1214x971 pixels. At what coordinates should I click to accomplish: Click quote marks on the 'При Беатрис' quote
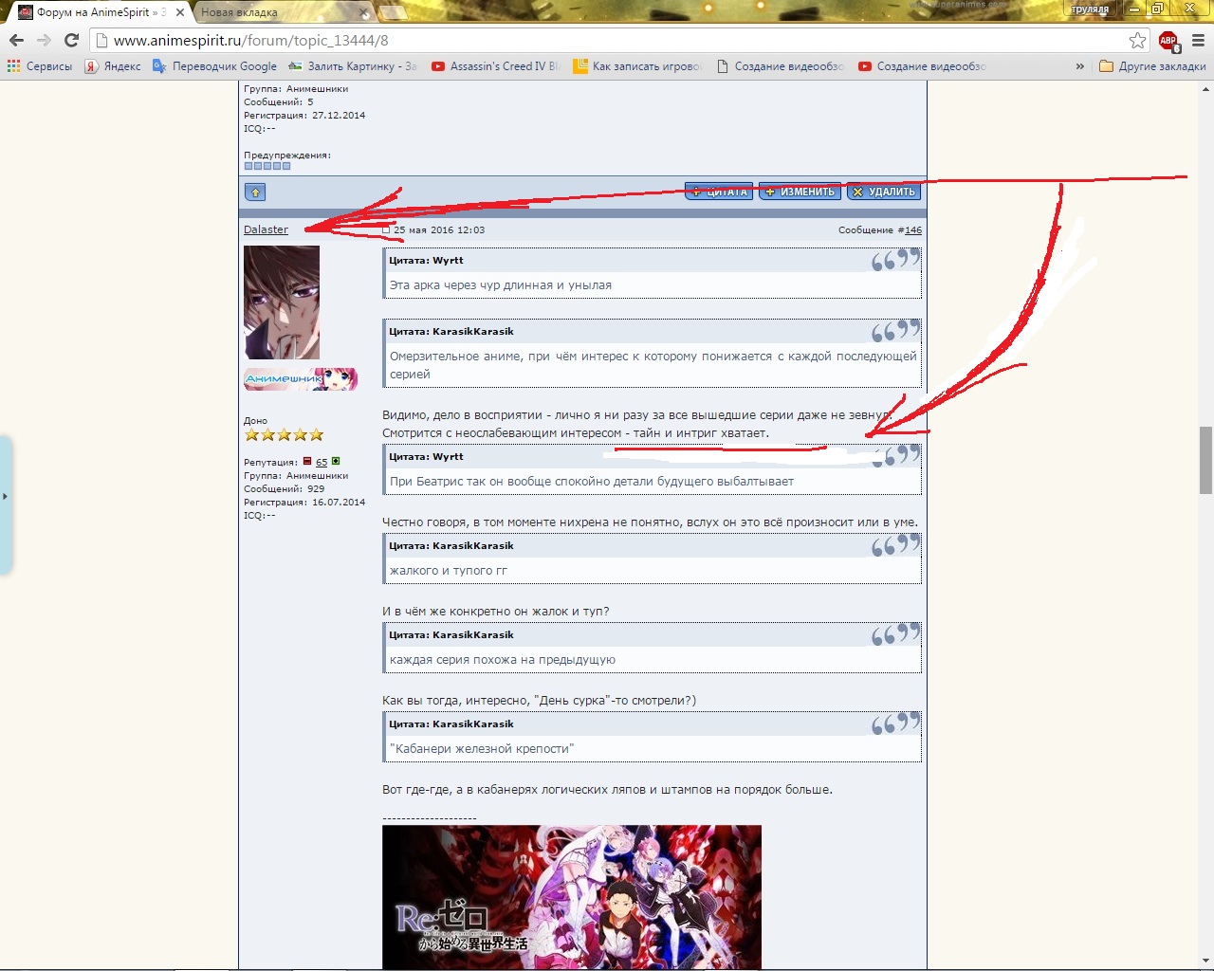pos(895,456)
